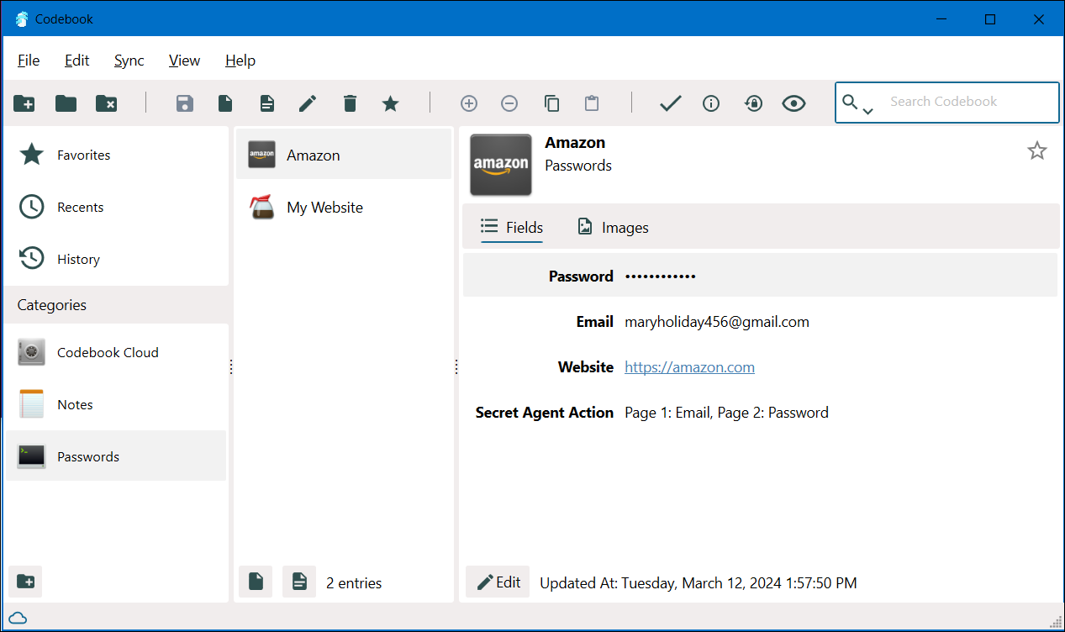This screenshot has width=1065, height=632.
Task: Select Favorites in the sidebar
Action: (116, 155)
